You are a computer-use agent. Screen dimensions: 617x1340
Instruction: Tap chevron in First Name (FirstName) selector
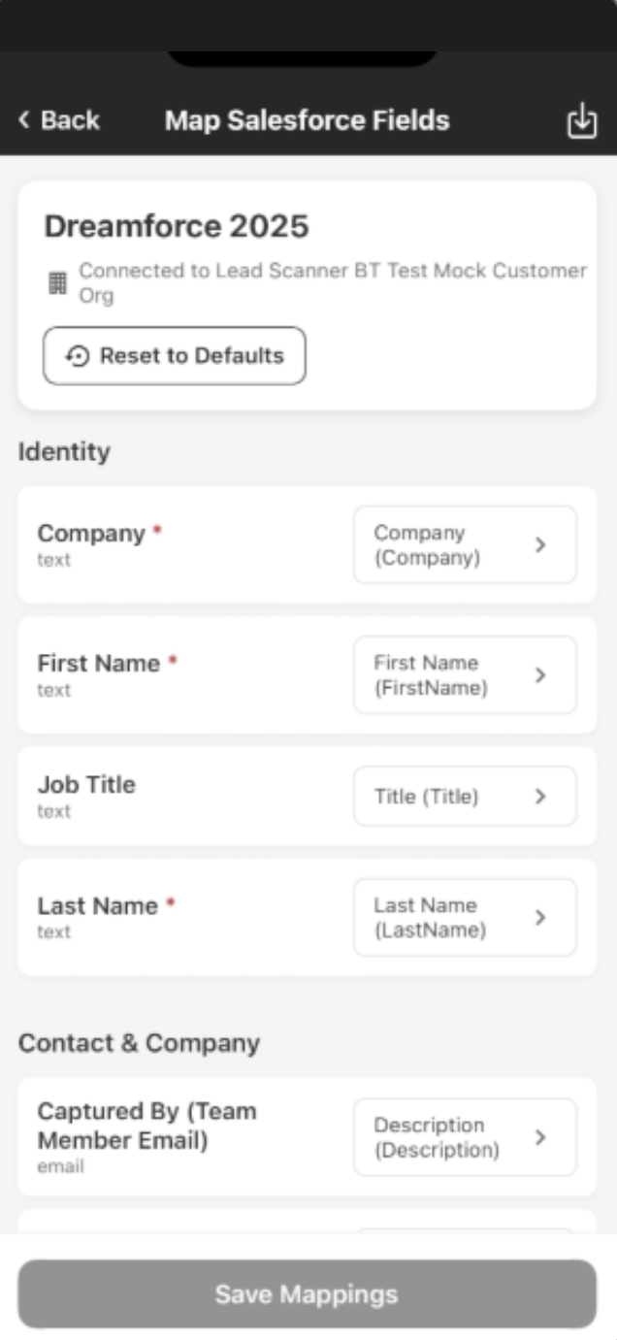click(540, 675)
